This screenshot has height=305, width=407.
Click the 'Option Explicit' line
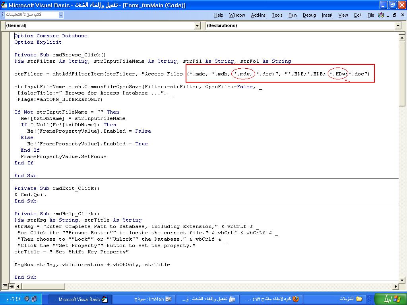38,42
